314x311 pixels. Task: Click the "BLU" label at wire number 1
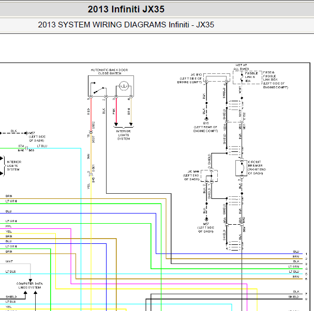pos(296,252)
